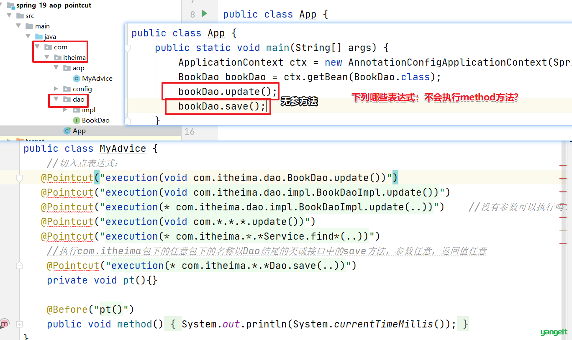The height and width of the screenshot is (340, 572).
Task: Select the App runnable class icon
Action: [67, 131]
